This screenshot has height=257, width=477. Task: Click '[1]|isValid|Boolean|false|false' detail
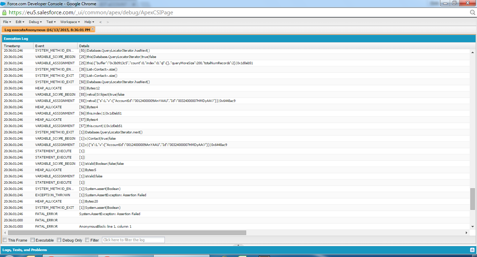tap(102, 163)
